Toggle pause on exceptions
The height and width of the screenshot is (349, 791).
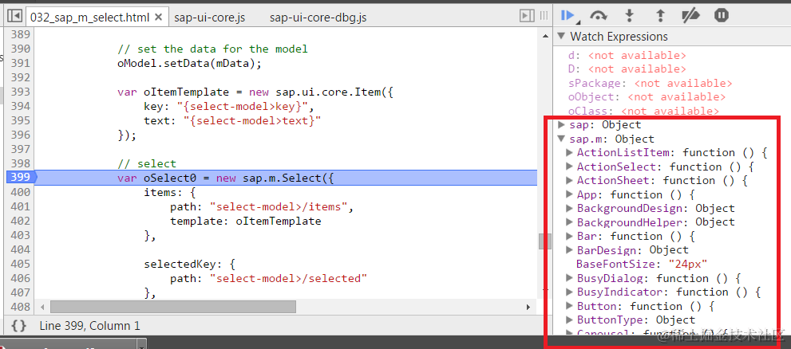[722, 16]
